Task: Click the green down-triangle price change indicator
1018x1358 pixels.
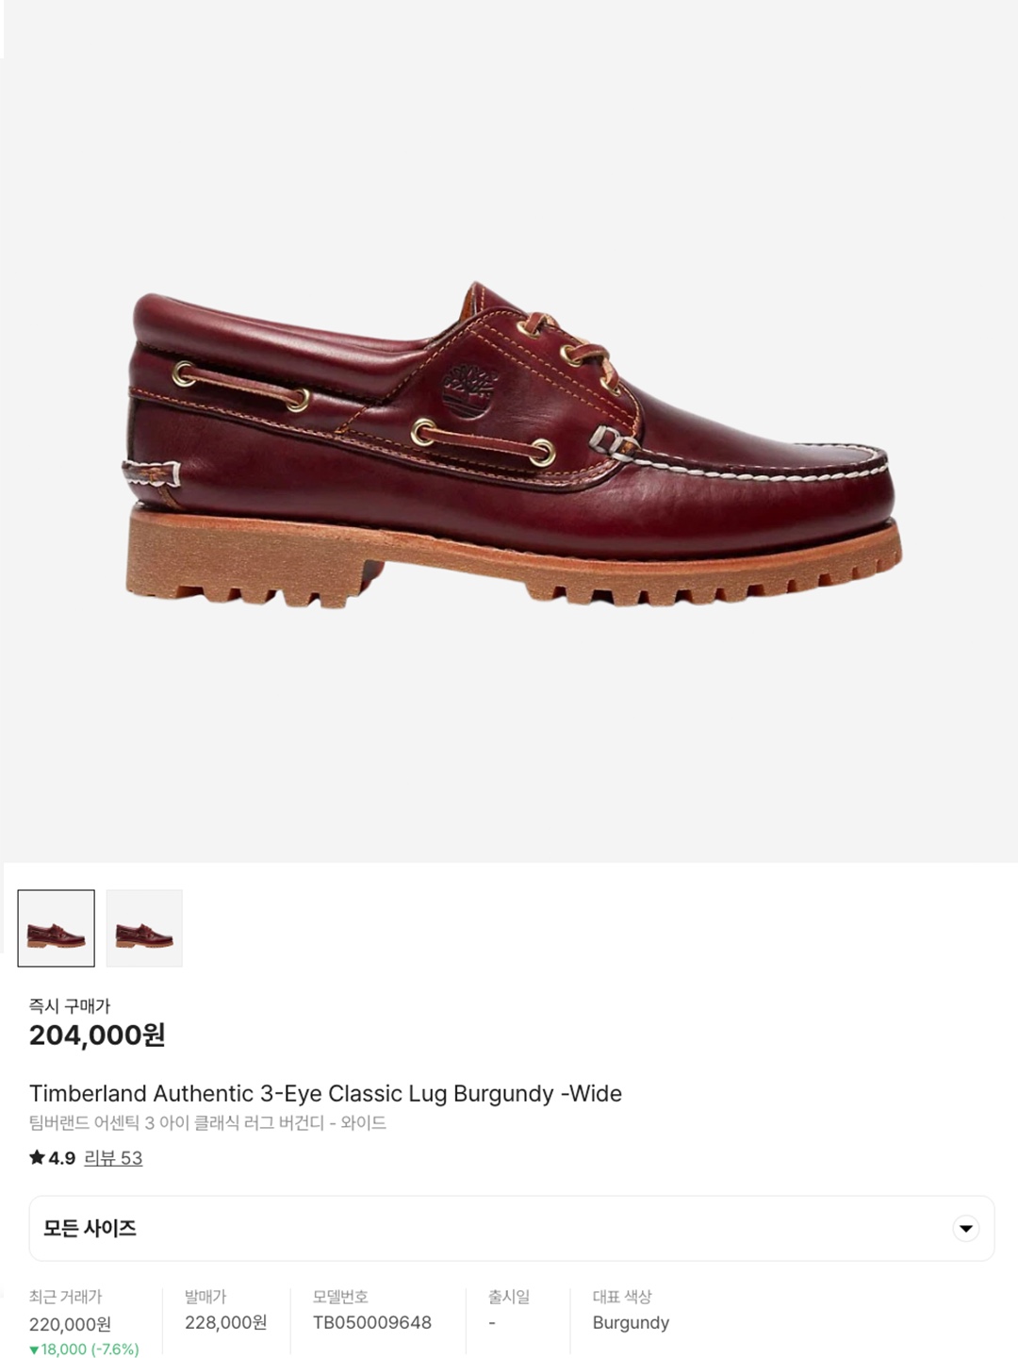Action: 34,1350
